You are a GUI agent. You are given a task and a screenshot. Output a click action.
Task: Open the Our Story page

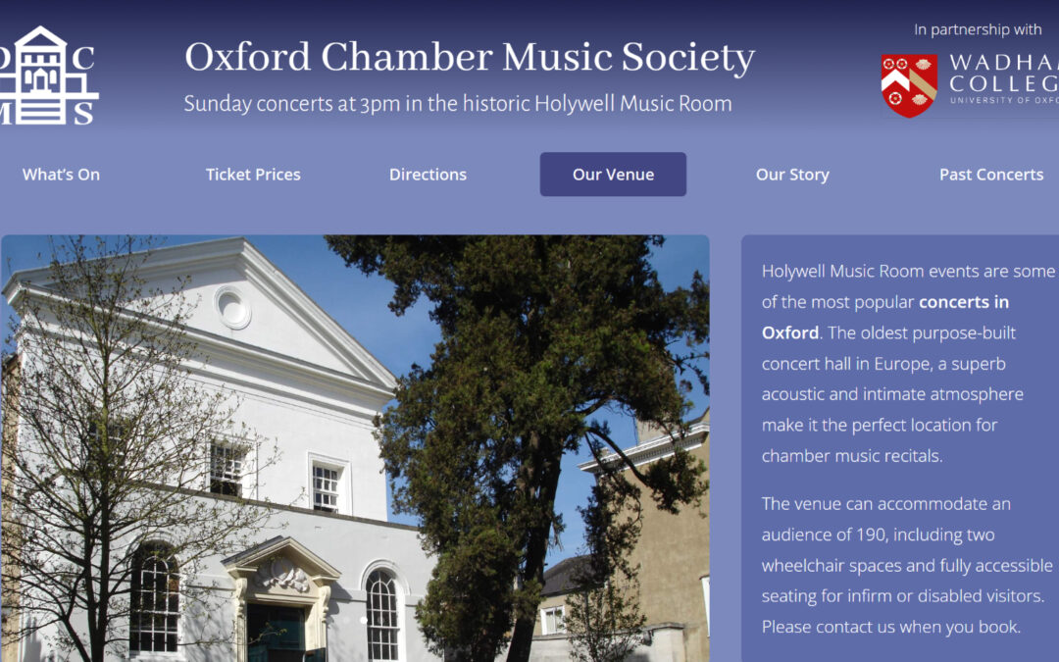coord(792,175)
